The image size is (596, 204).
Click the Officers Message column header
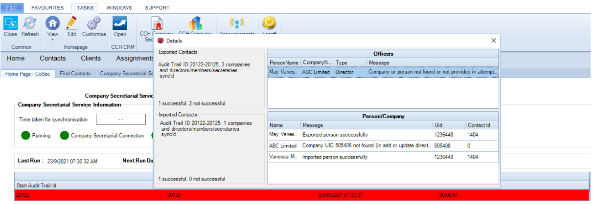433,62
